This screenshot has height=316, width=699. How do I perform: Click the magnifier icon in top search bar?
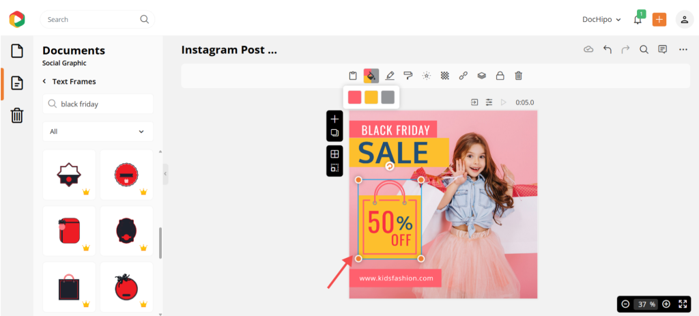pyautogui.click(x=145, y=19)
